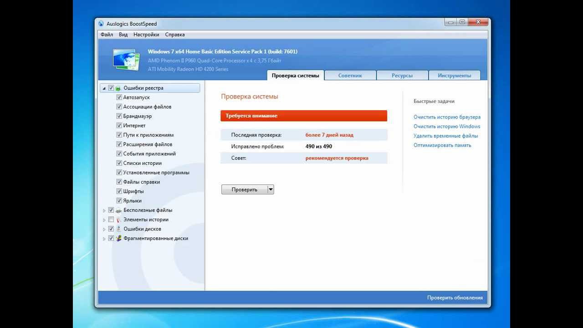This screenshot has width=583, height=328.
Task: Click Очистить историю Windows link
Action: pyautogui.click(x=447, y=127)
